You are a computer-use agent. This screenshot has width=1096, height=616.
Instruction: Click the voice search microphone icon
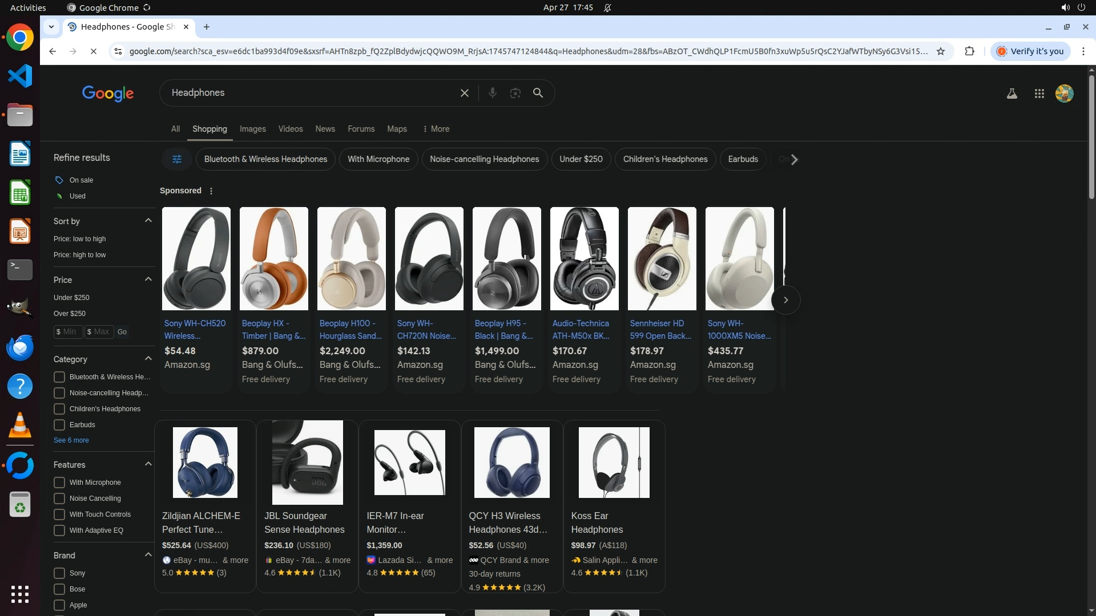(x=492, y=93)
